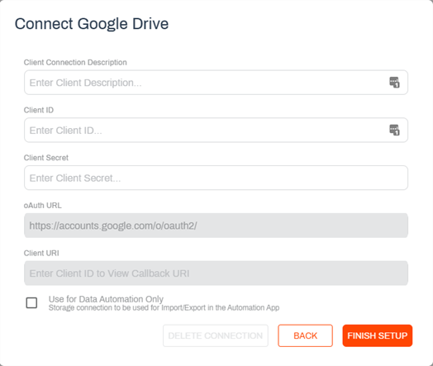Select the oAuth URL accounts.google.com field
Image resolution: width=433 pixels, height=366 pixels.
click(x=216, y=226)
